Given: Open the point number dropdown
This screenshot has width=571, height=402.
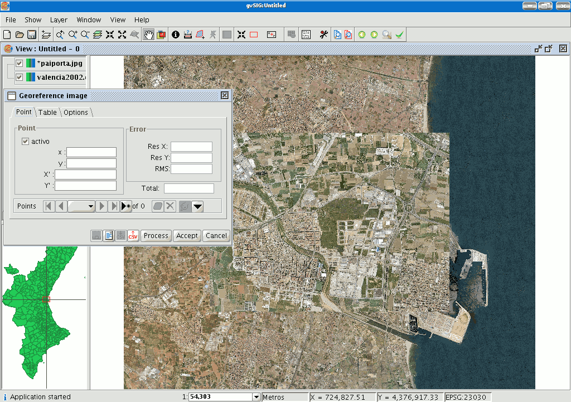Looking at the screenshot, I should coord(81,206).
